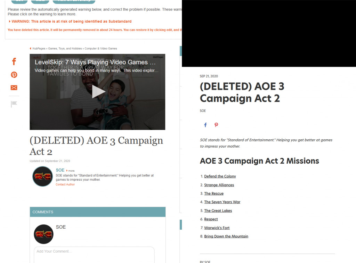Open The Rescue mission link
Screen dimensions: 356x263
coord(214,194)
